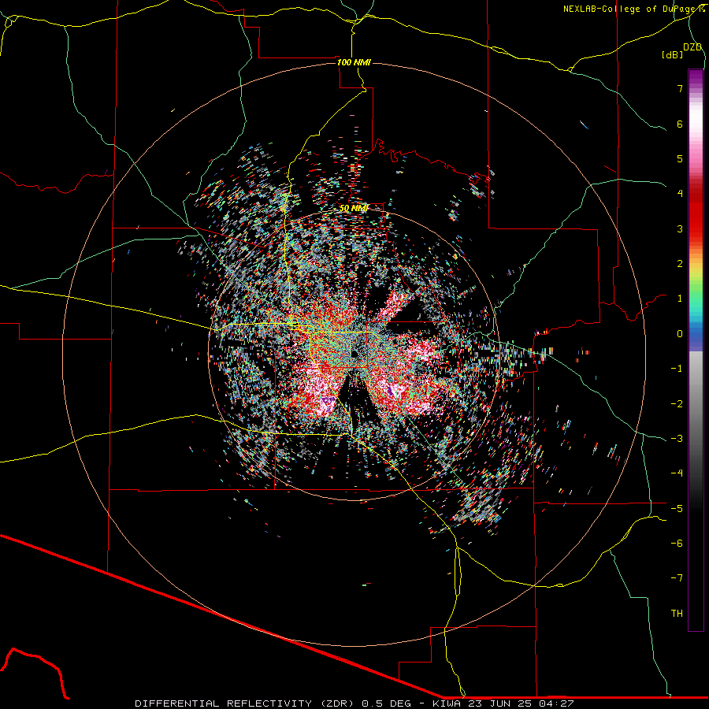Pick the -6 label on dB scale
Viewport: 709px width, 709px height.
(x=677, y=543)
